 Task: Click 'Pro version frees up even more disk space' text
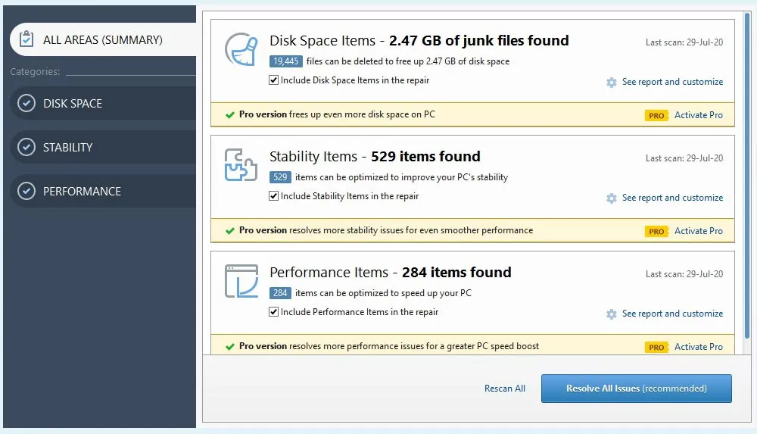click(337, 114)
